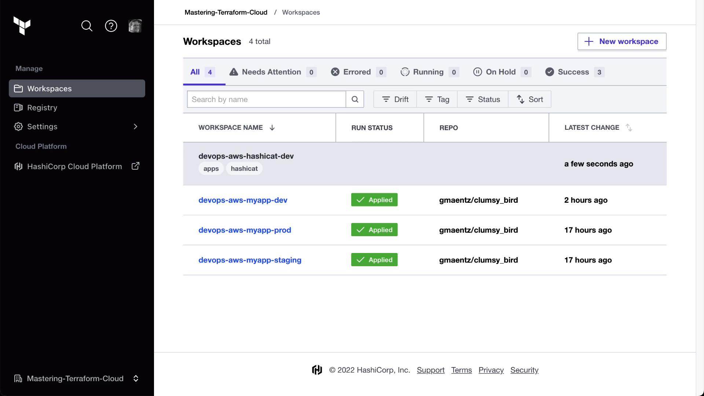Click Applied status for devops-aws-myapp-dev
Screen dimensions: 704x396
tap(374, 200)
